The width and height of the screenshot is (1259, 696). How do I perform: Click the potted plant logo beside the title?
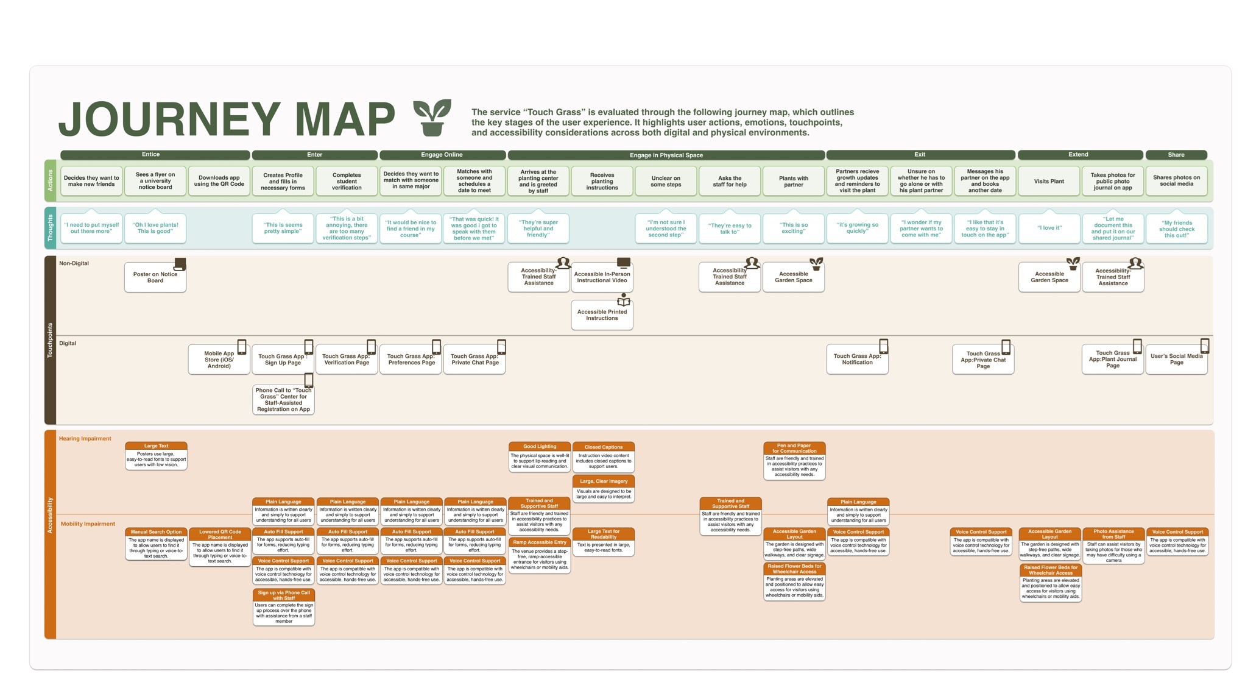coord(432,117)
